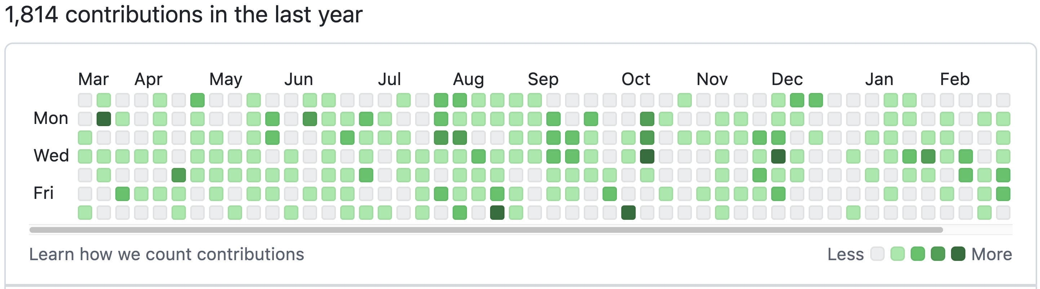The image size is (1040, 289).
Task: Select the lightest green legend swatch
Action: (898, 254)
